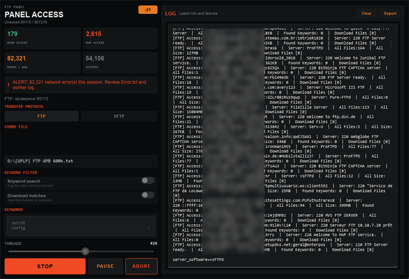Click the exclamation alert icon
The image size is (409, 279).
[8, 85]
